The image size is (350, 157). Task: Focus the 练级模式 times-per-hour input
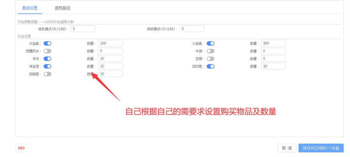tap(192, 29)
